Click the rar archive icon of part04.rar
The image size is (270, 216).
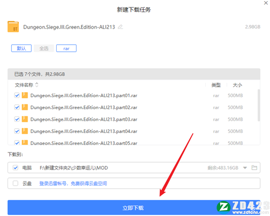click(25, 131)
